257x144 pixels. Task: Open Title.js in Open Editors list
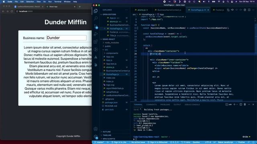(x=112, y=36)
